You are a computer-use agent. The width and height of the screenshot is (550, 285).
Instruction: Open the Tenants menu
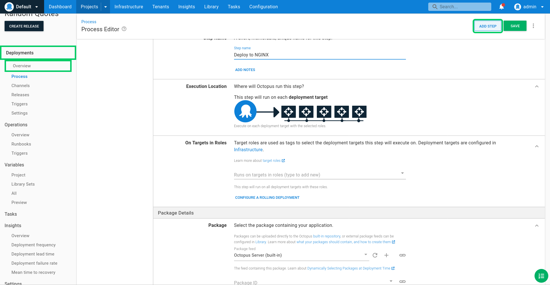[161, 7]
